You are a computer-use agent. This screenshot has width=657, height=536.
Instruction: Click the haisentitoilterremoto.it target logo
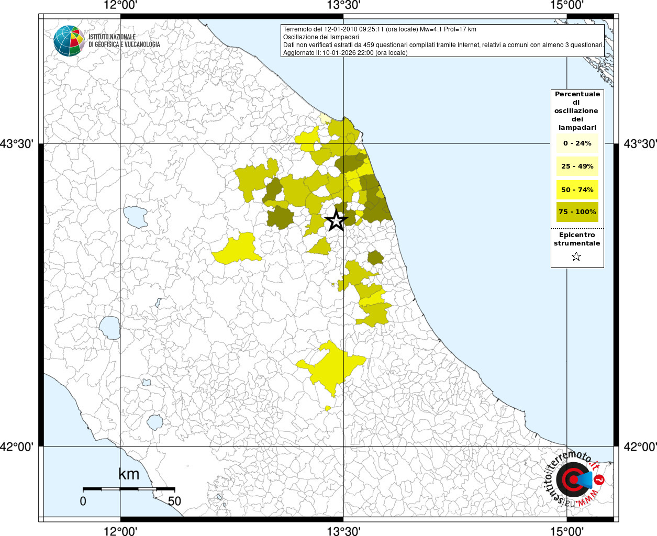(573, 479)
